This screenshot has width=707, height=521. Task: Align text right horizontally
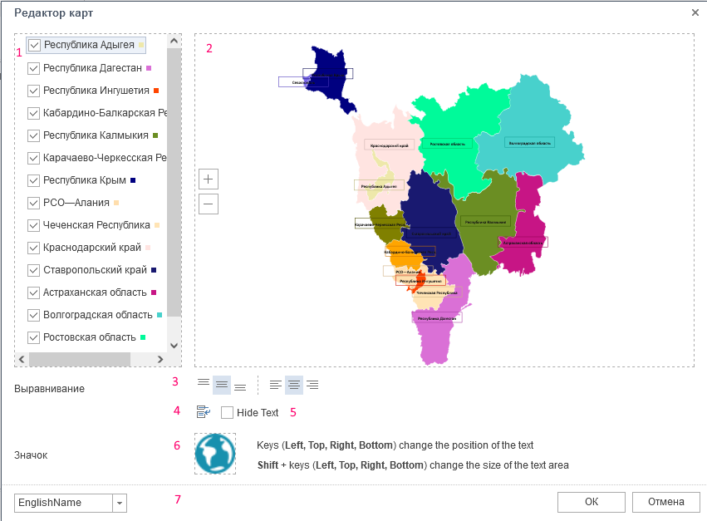click(x=312, y=384)
